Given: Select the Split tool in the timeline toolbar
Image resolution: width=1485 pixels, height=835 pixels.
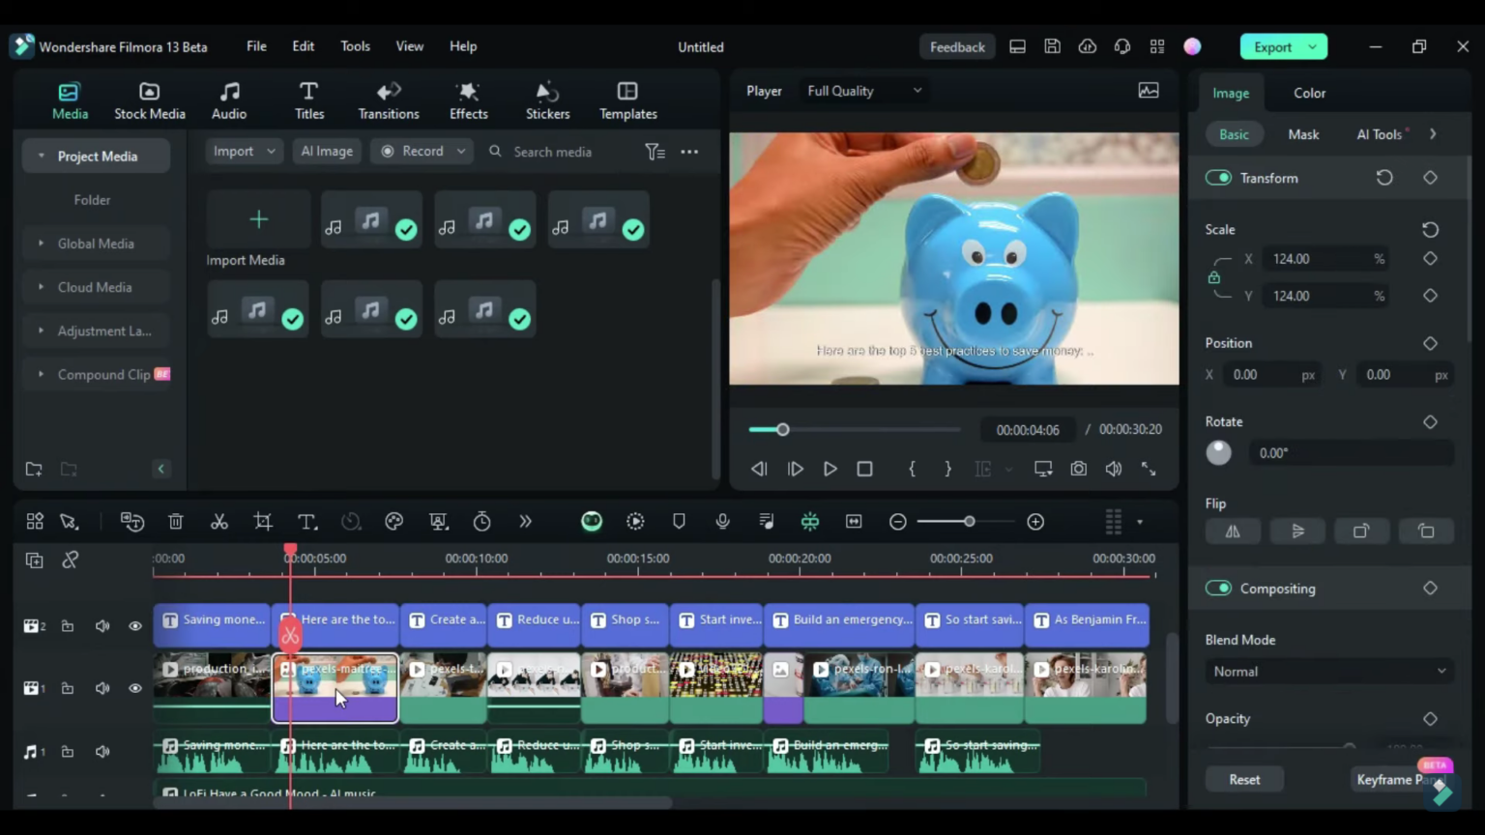Looking at the screenshot, I should (x=218, y=521).
